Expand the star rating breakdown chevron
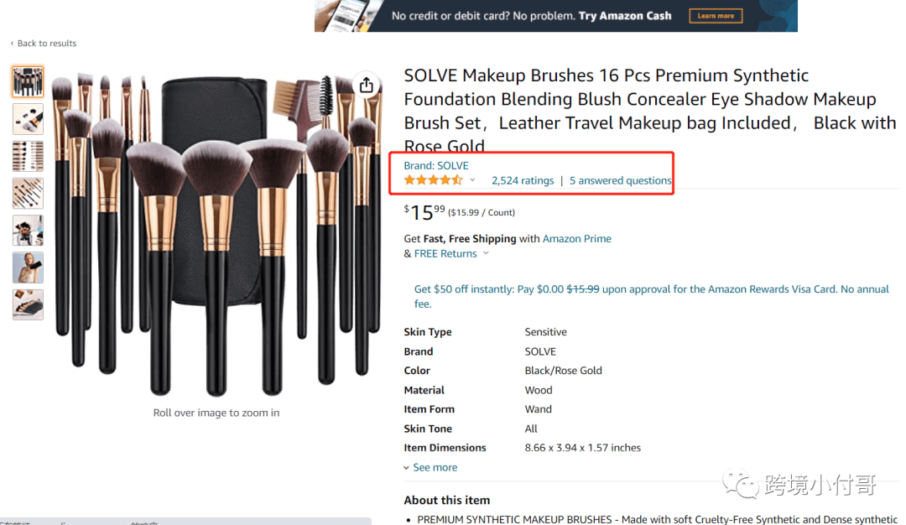Screen dimensions: 906x525 tap(472, 180)
